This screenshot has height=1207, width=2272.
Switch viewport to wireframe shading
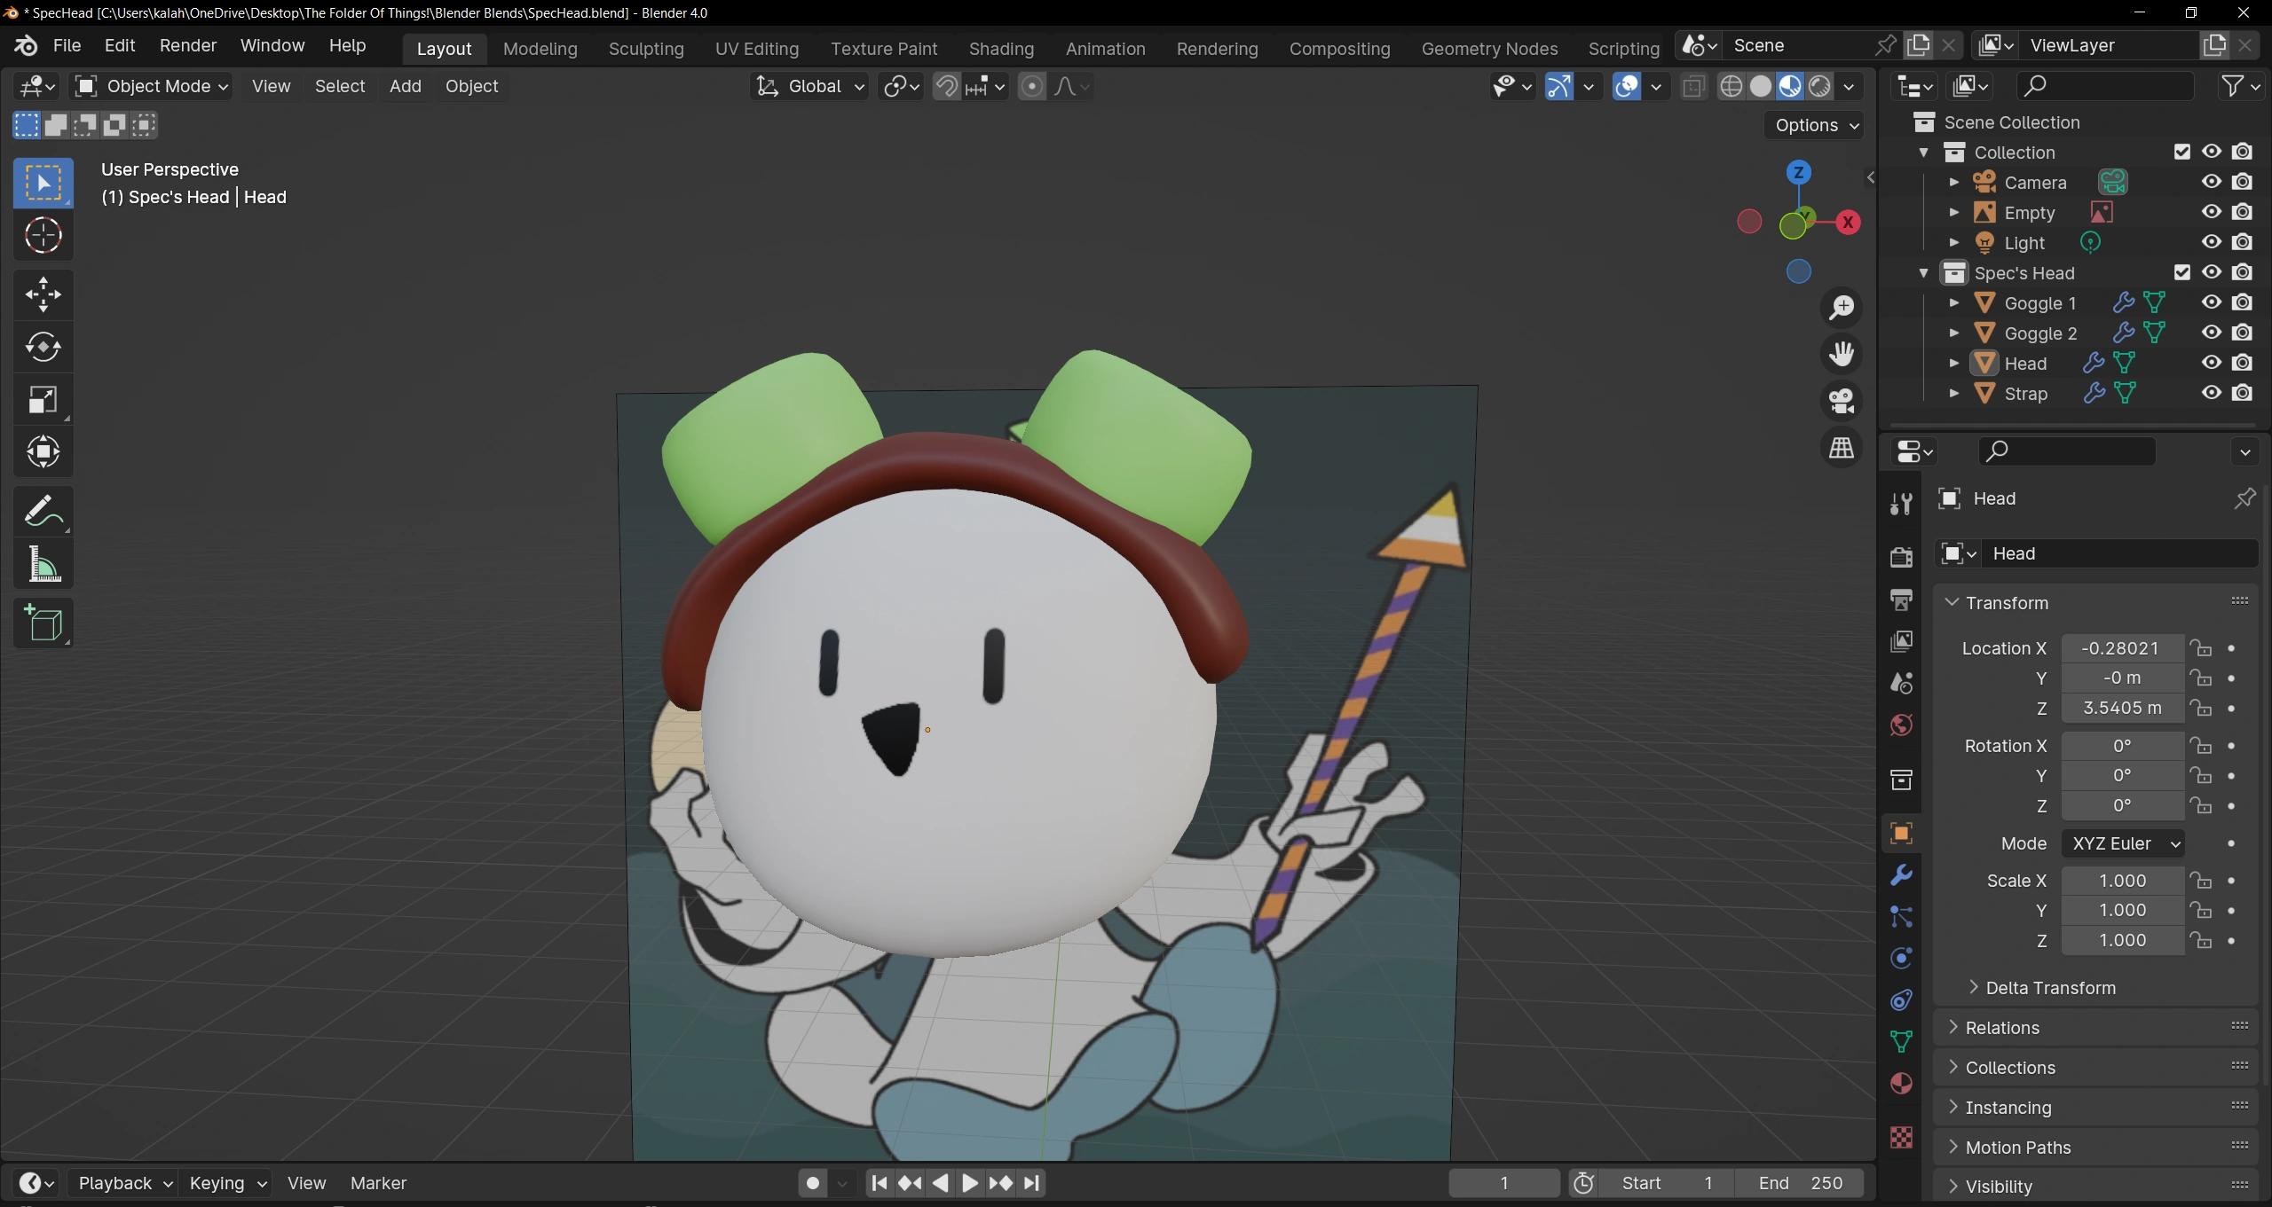pos(1731,86)
